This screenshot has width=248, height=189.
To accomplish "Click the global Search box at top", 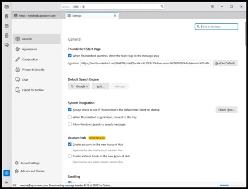I will [112, 7].
